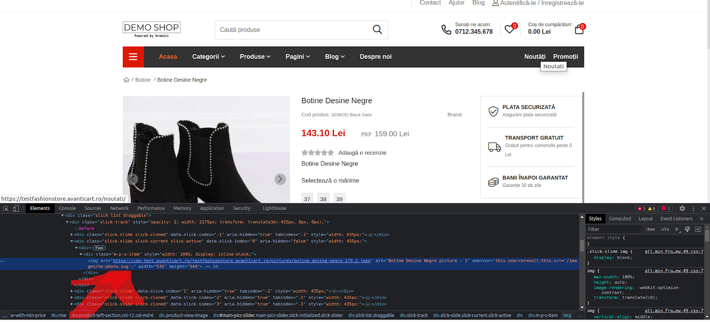This screenshot has height=322, width=710.
Task: Expand the Pagini dropdown menu
Action: tap(298, 57)
